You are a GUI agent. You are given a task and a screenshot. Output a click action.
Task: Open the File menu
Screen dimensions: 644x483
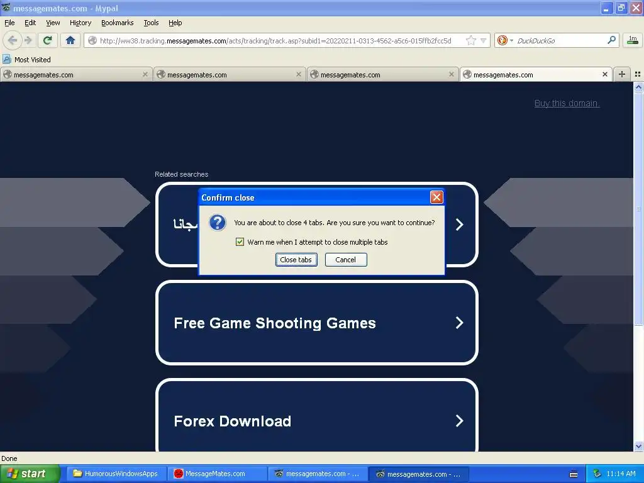[x=9, y=23]
